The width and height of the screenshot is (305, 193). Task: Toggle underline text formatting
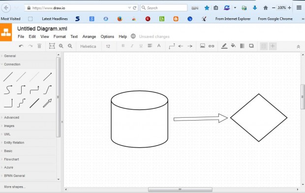pyautogui.click(x=141, y=46)
